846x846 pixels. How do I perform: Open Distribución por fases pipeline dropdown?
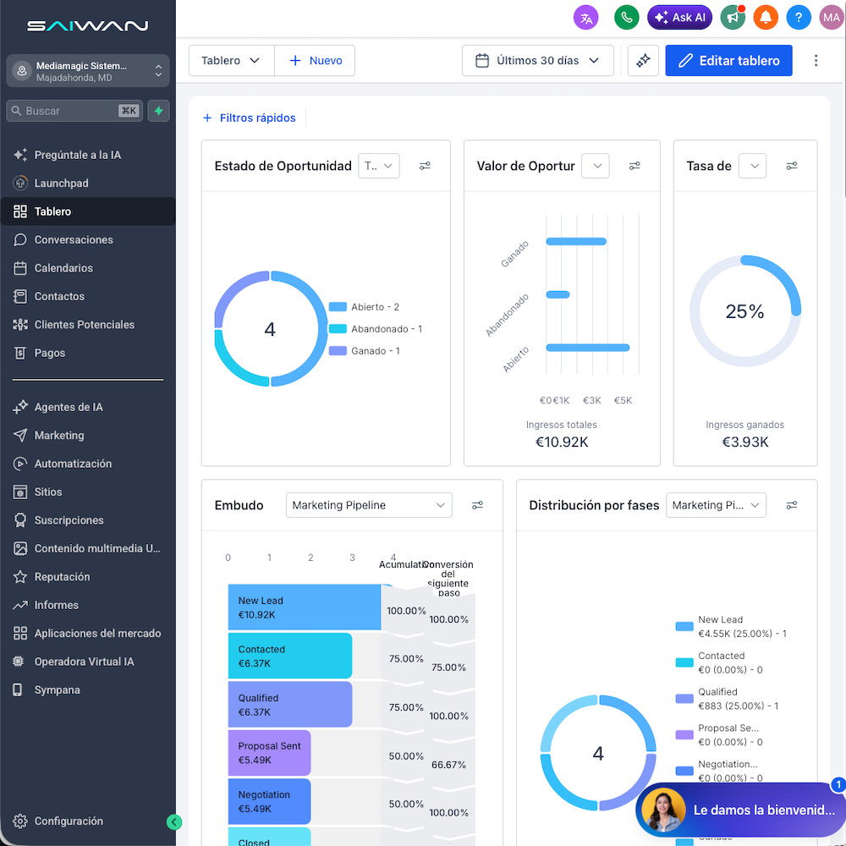716,505
